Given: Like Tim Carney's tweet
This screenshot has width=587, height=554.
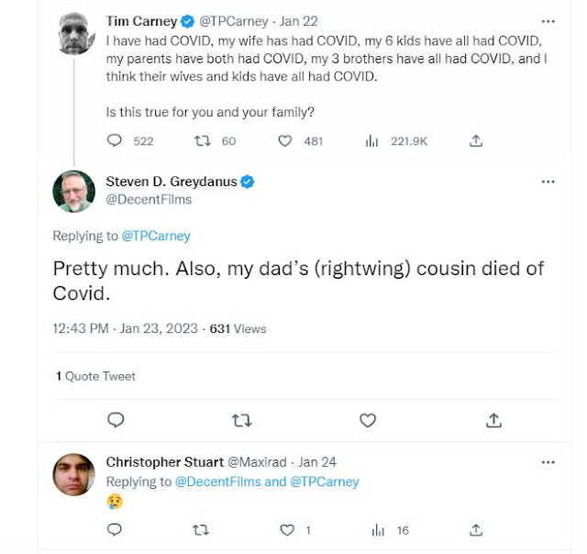Looking at the screenshot, I should [x=285, y=141].
